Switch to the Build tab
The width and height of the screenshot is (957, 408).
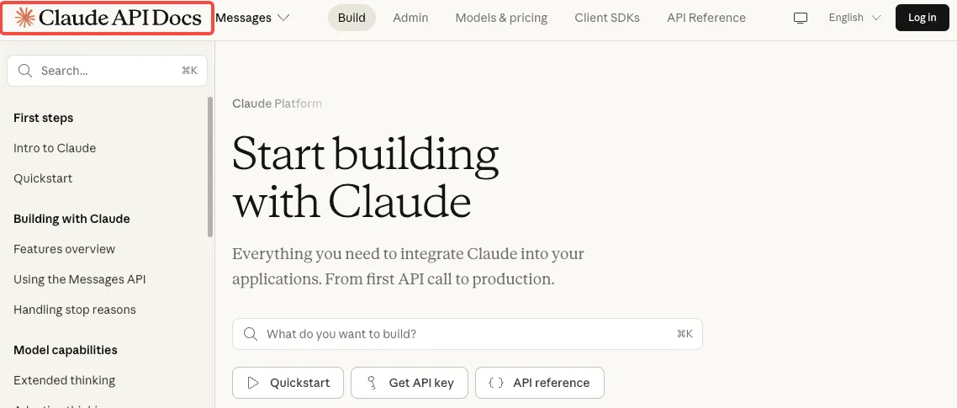[x=352, y=18]
